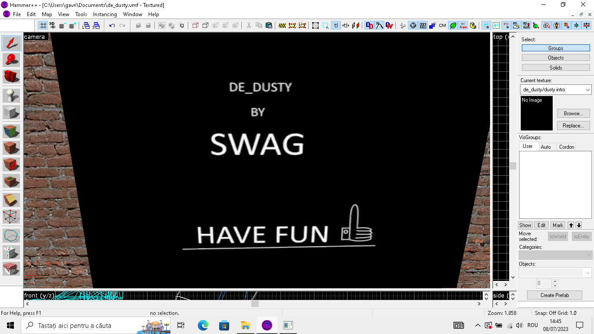
Task: Click the CM toolbar button
Action: click(x=442, y=26)
